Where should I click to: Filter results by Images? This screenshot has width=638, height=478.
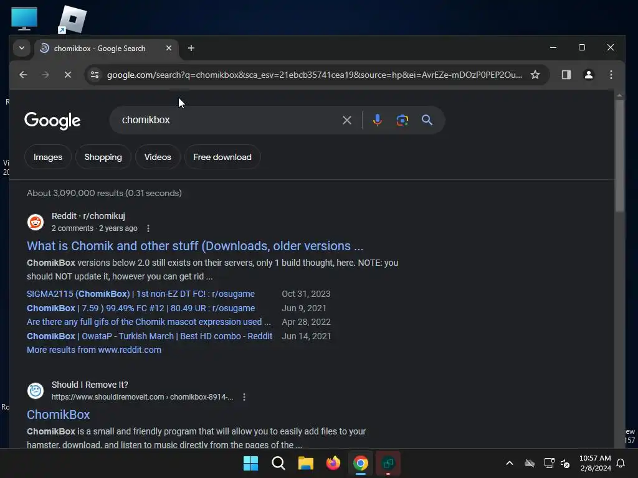48,157
